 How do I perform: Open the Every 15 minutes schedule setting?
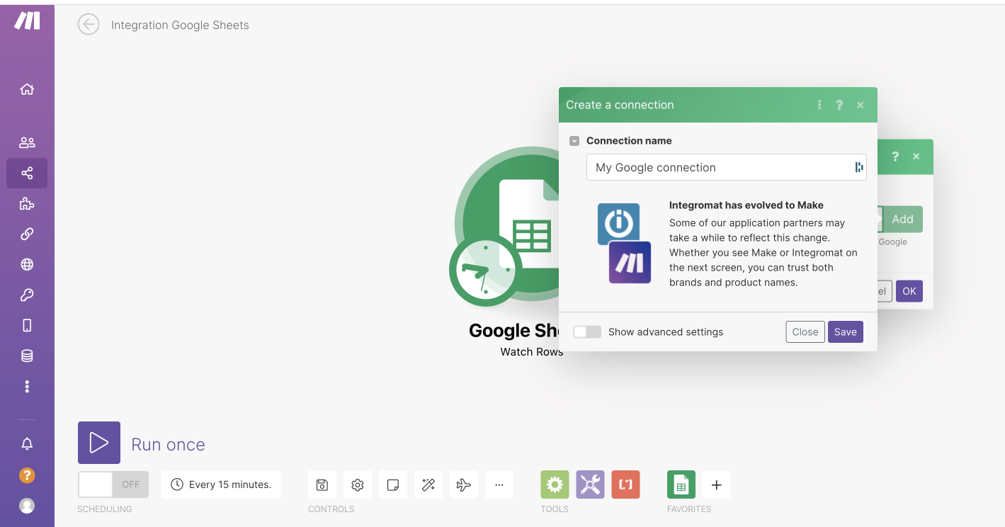tap(221, 484)
